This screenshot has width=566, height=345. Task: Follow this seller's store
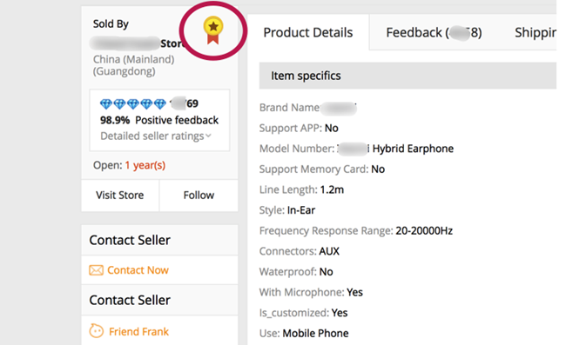click(x=199, y=196)
